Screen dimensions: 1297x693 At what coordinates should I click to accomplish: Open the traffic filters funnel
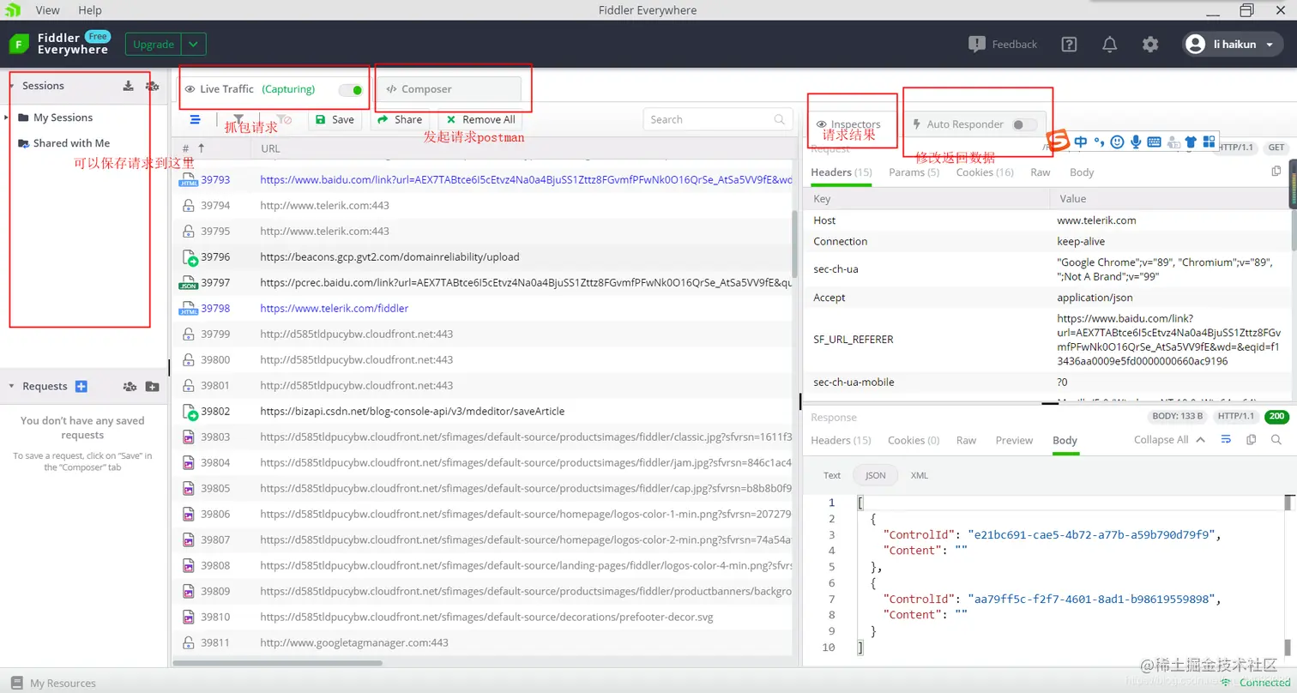click(x=238, y=120)
